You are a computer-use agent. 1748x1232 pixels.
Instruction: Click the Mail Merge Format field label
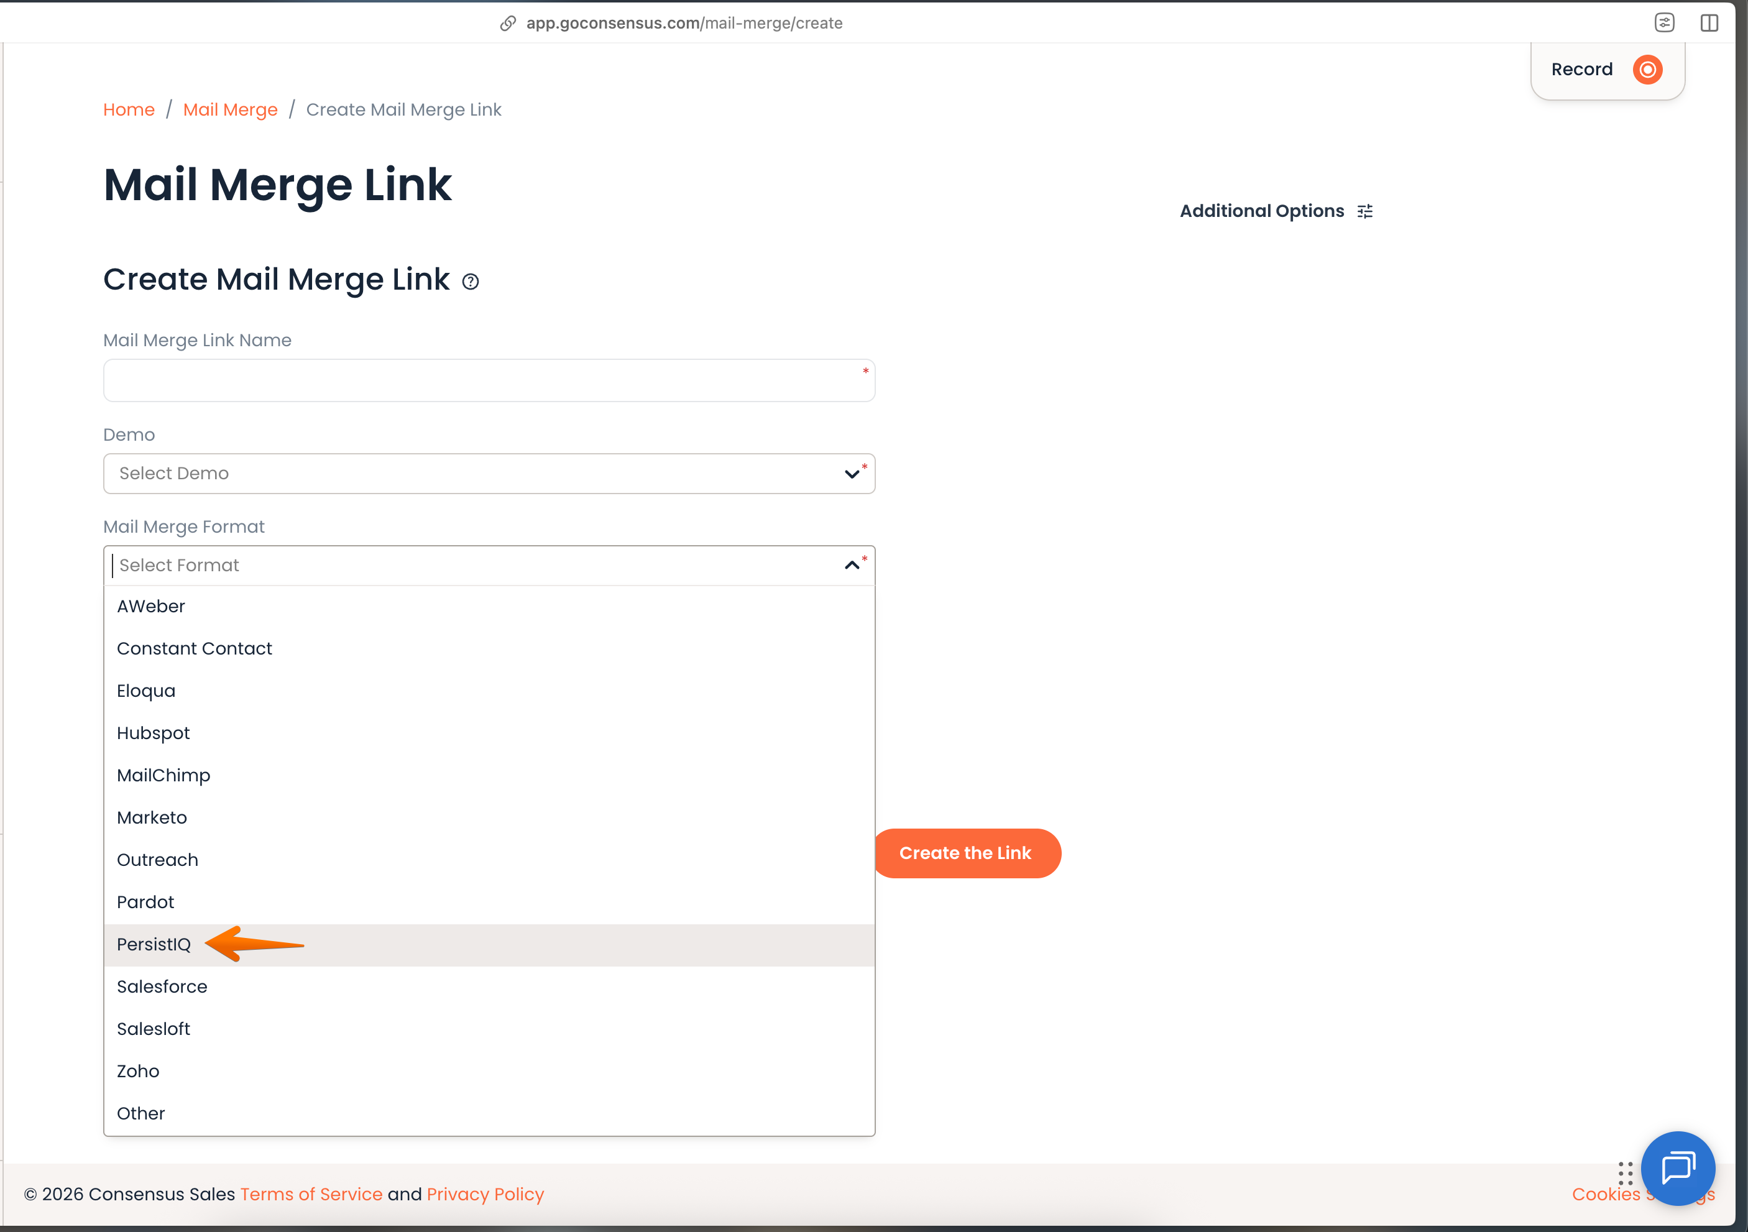tap(183, 527)
